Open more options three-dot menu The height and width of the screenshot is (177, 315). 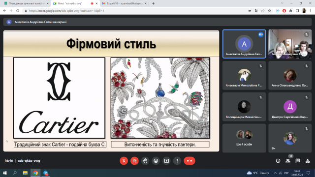pyautogui.click(x=177, y=161)
